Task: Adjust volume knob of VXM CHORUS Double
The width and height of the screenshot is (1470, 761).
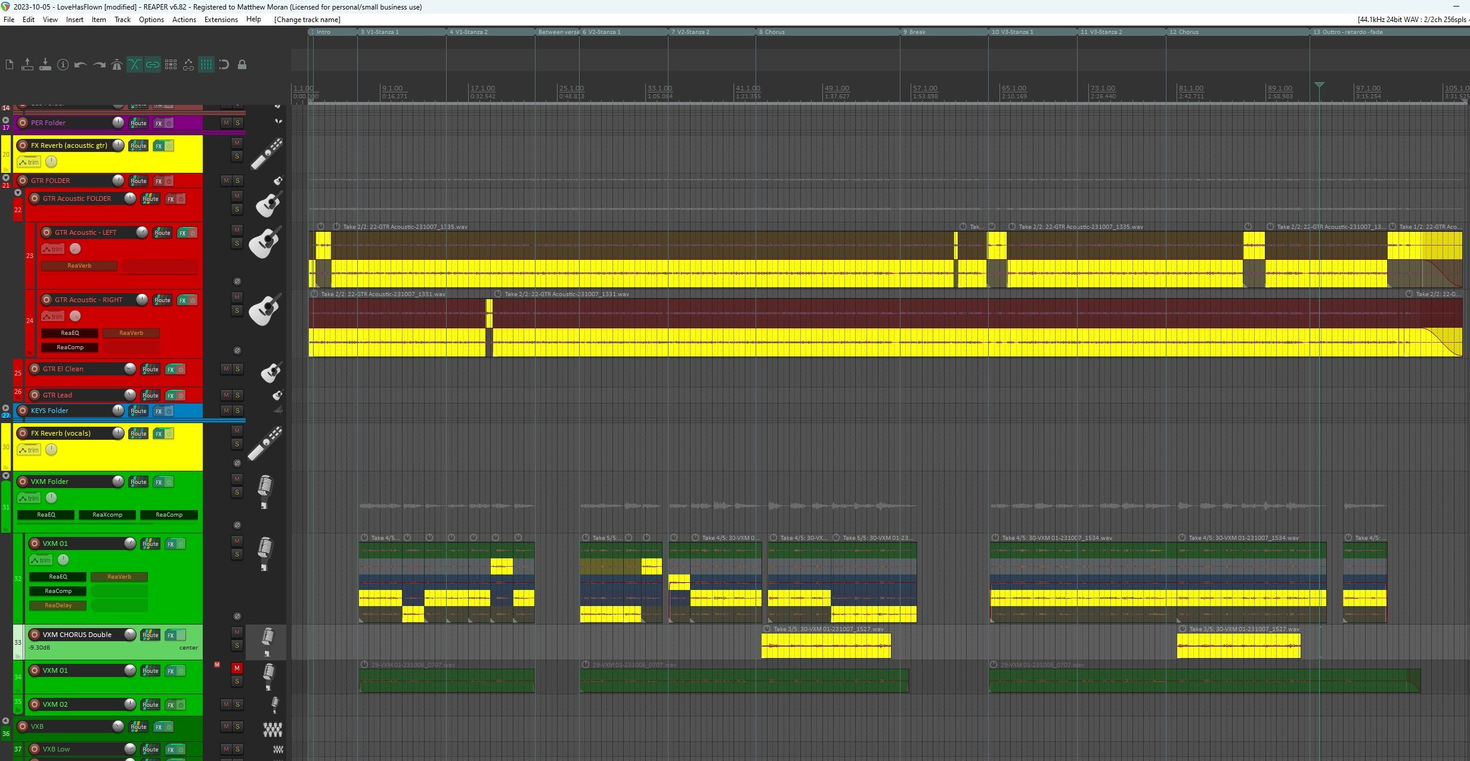Action: 130,635
